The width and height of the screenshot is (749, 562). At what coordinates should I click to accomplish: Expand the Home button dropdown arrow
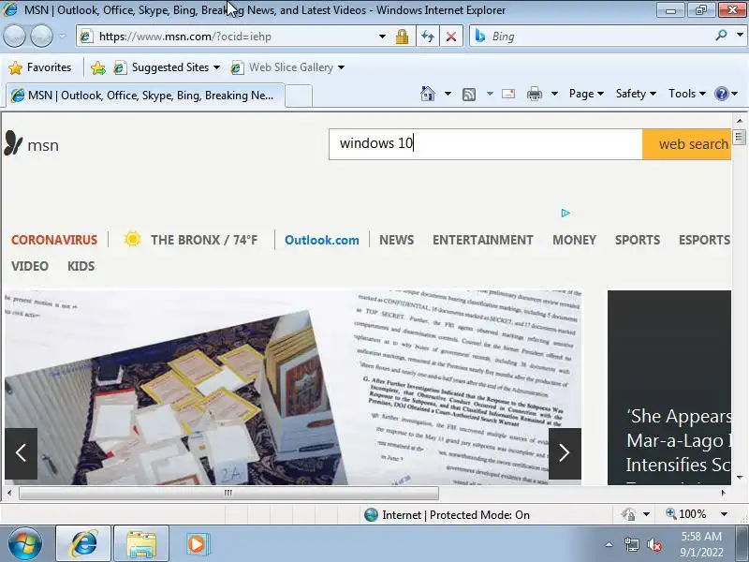coord(448,94)
